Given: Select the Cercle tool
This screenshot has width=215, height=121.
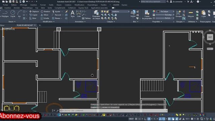Looking at the screenshot, I should (x=13, y=14).
